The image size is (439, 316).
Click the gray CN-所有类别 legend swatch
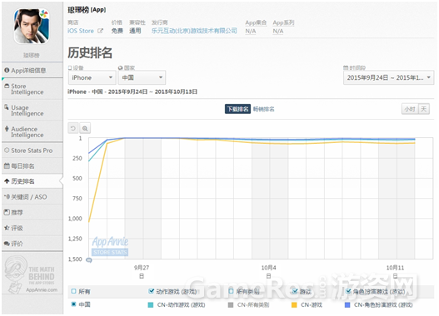(x=231, y=305)
